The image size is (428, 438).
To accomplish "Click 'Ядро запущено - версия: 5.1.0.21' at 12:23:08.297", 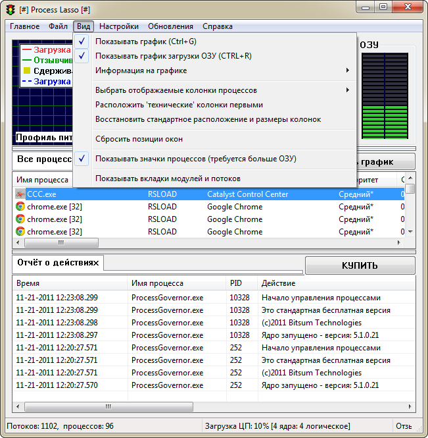I will point(320,335).
